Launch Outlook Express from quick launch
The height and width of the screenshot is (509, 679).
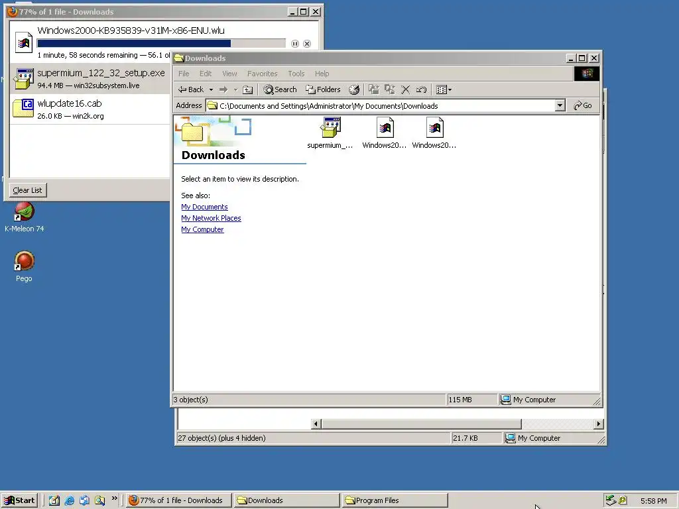(x=84, y=500)
